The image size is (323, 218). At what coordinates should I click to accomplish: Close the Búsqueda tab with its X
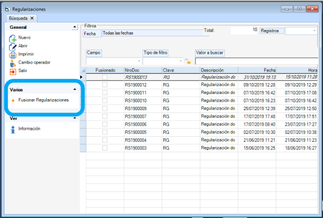[x=32, y=18]
